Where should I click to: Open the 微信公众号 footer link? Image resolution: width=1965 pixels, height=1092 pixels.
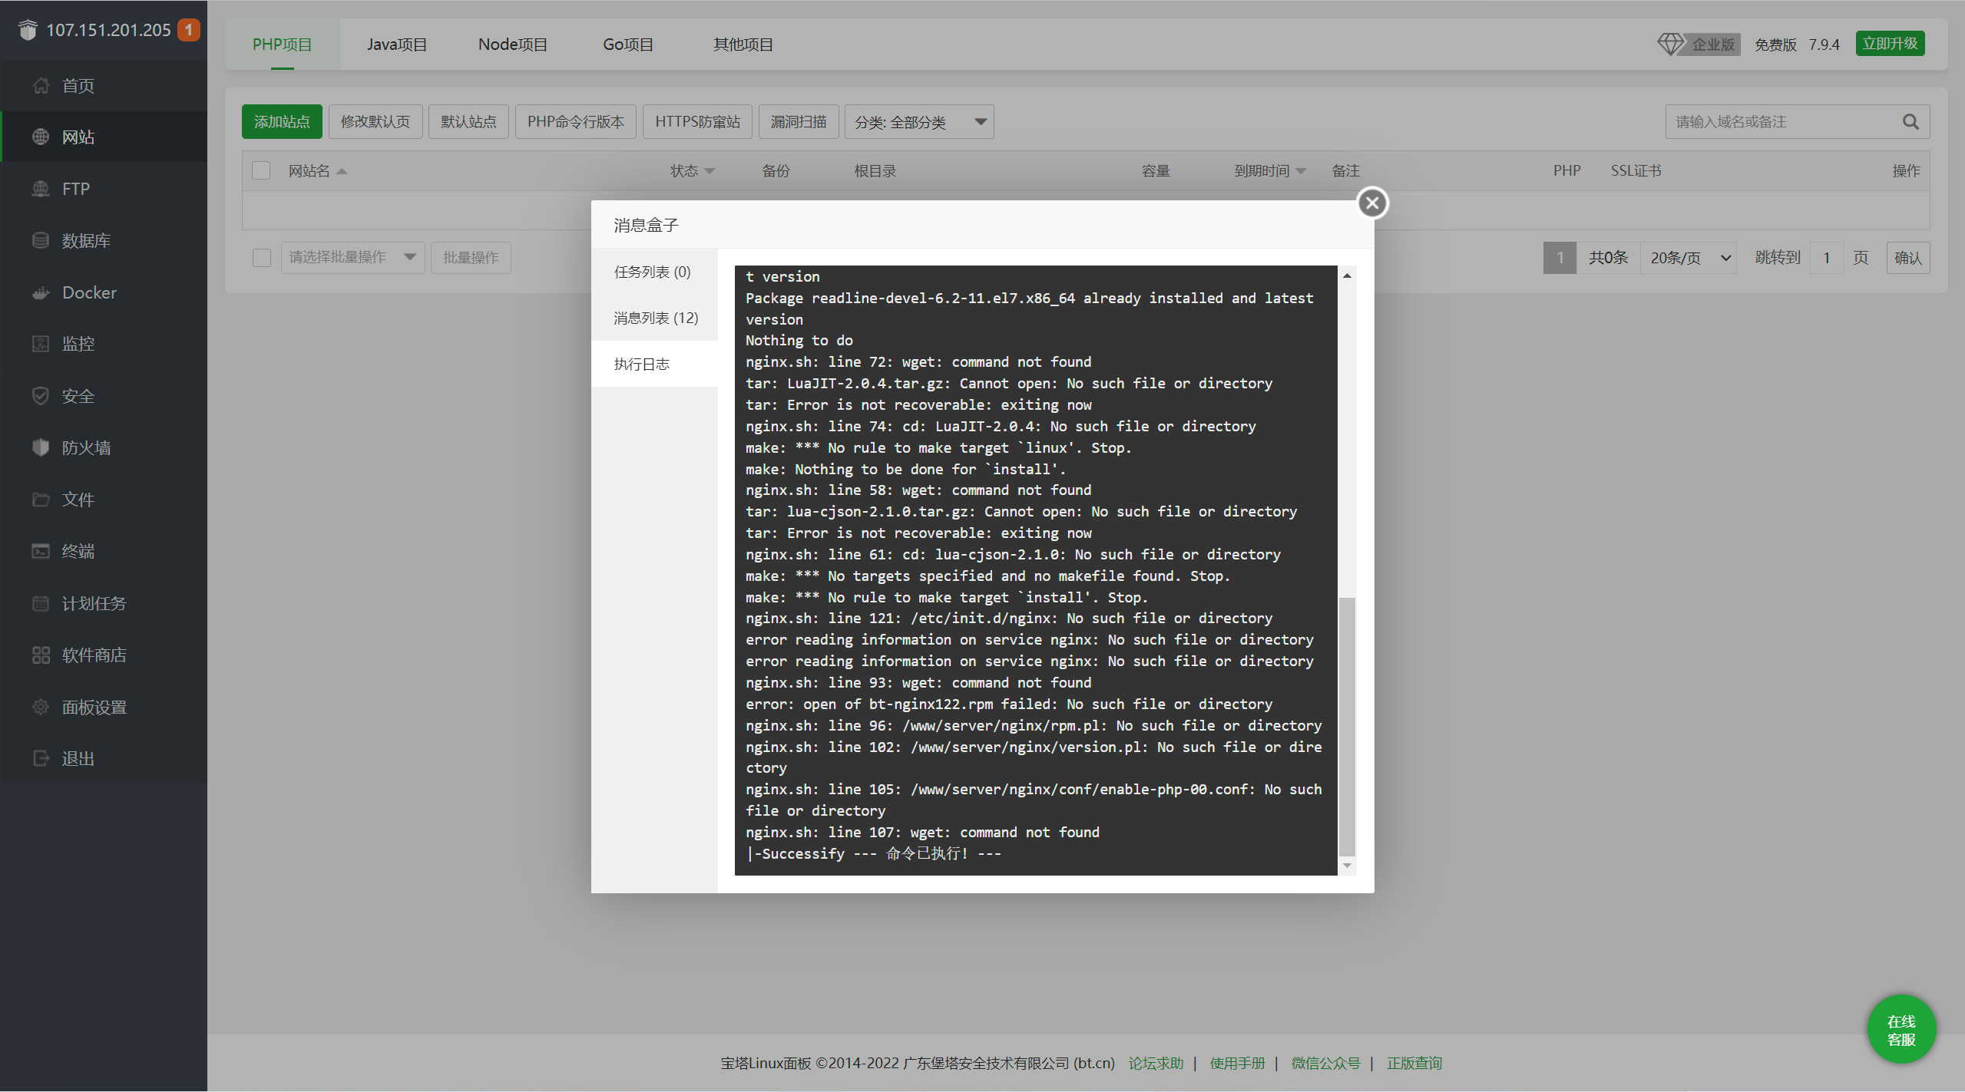point(1325,1063)
